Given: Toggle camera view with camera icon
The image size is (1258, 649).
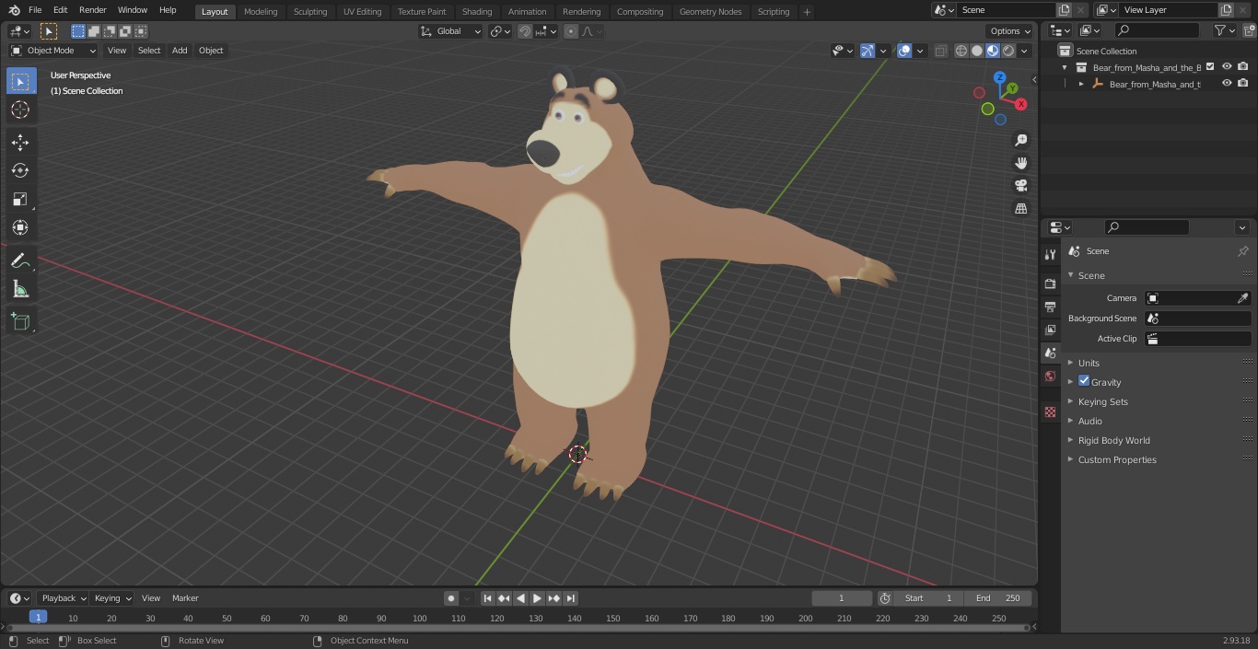Looking at the screenshot, I should click(x=1020, y=186).
